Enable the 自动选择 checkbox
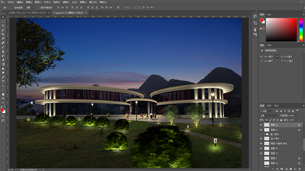The height and width of the screenshot is (171, 305). (13, 7)
